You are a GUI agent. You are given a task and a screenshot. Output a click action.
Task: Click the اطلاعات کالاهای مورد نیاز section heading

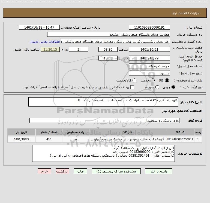pyautogui.click(x=182, y=111)
